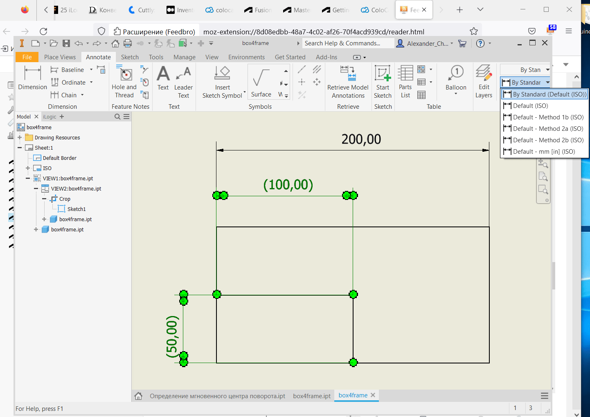The height and width of the screenshot is (417, 590).
Task: Expand the Drawing Resources node
Action: (20, 137)
